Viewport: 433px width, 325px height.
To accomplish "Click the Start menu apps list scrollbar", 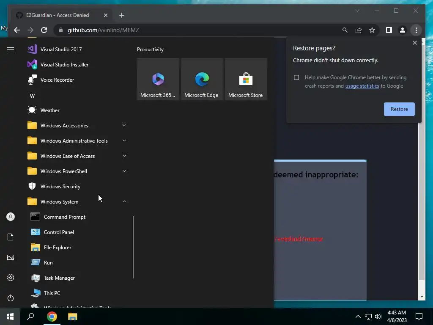I will pos(134,247).
